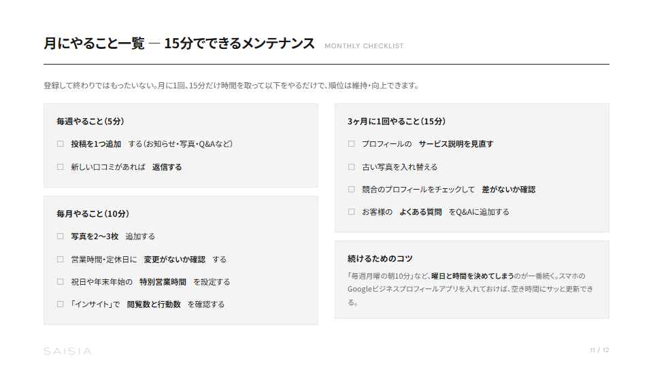Click the bold text 閲覧数と行動数
Screen dimensions: 653x367
pos(154,304)
